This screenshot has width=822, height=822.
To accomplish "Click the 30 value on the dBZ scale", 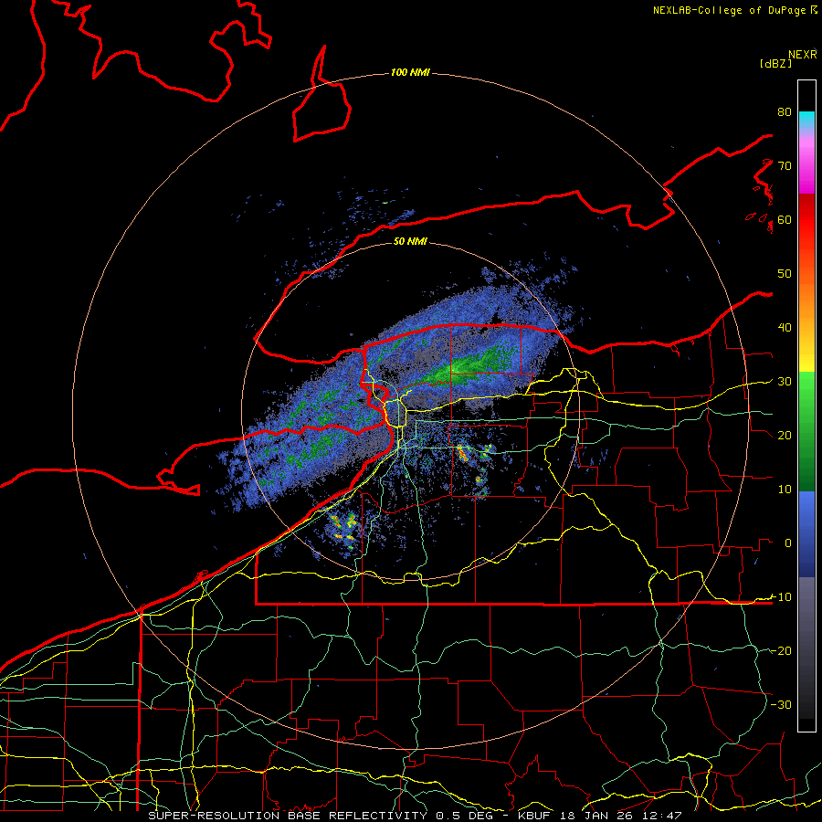I will click(785, 381).
